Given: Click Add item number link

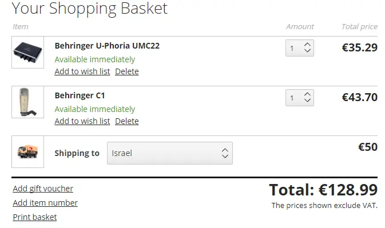Looking at the screenshot, I should 45,203.
